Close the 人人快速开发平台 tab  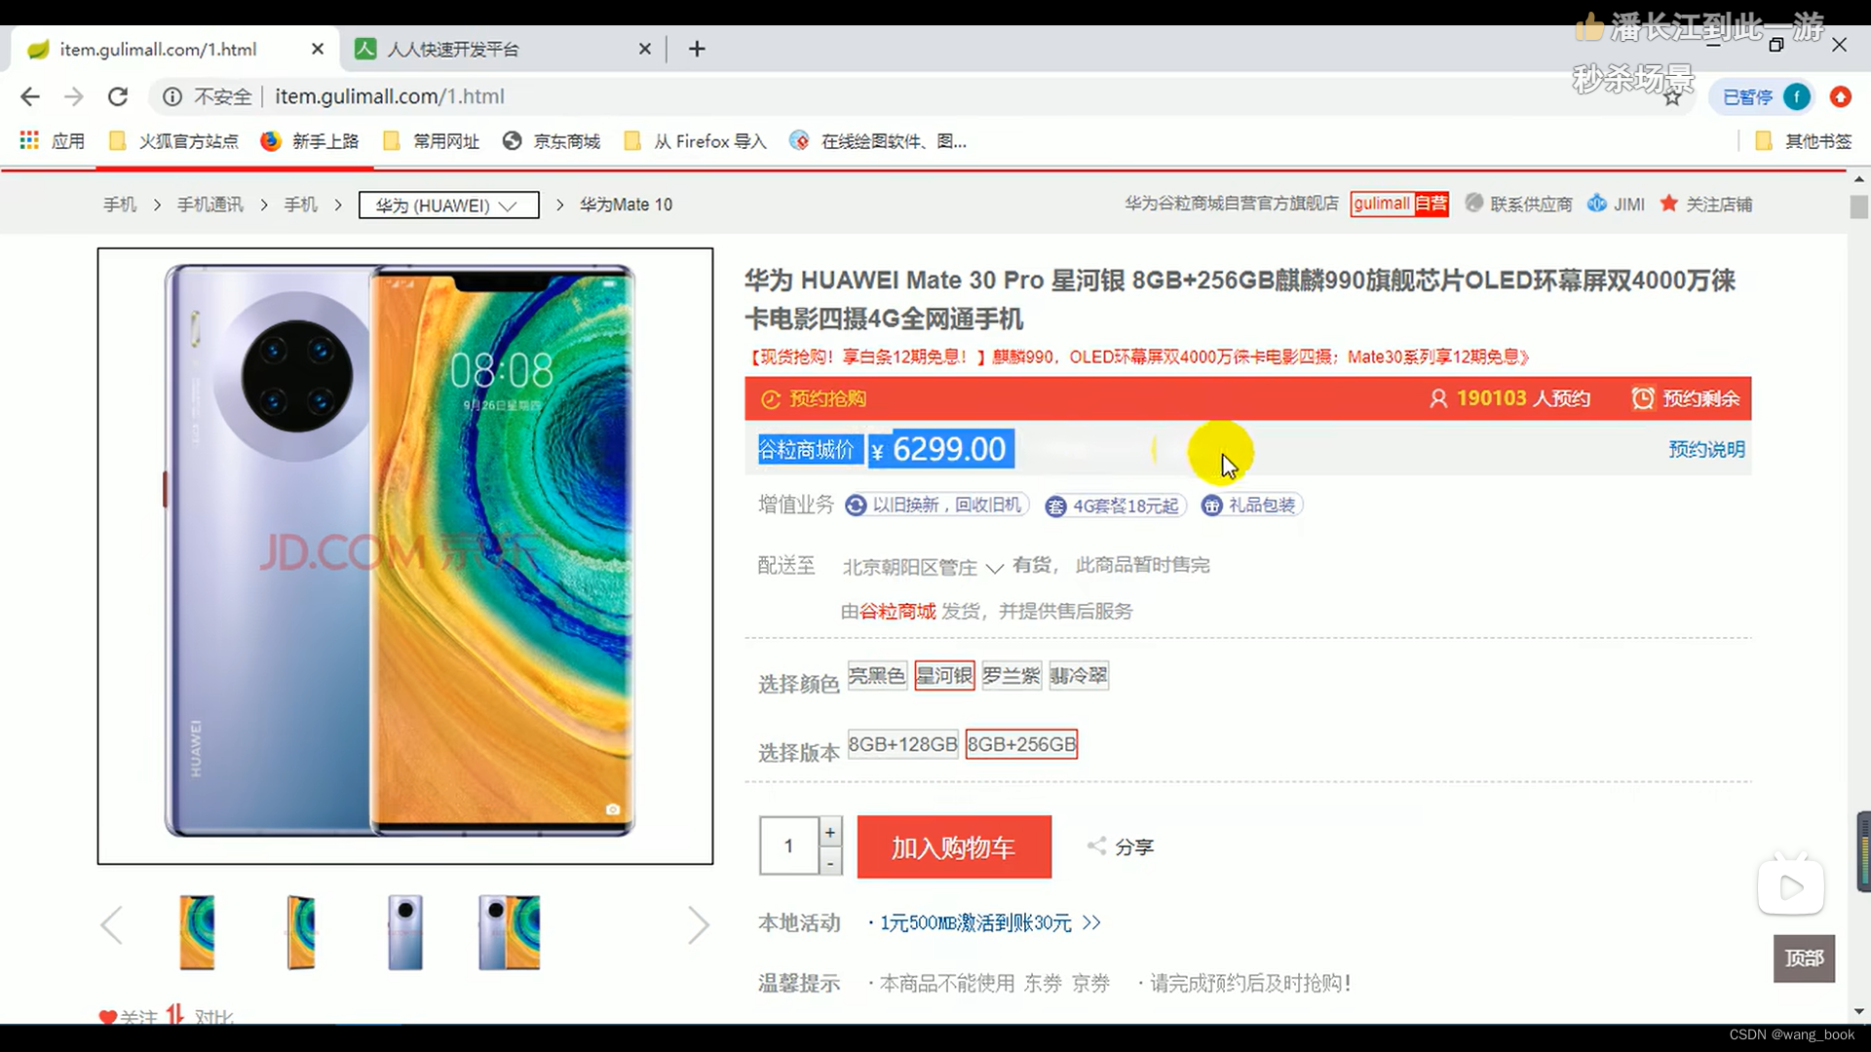click(x=645, y=49)
